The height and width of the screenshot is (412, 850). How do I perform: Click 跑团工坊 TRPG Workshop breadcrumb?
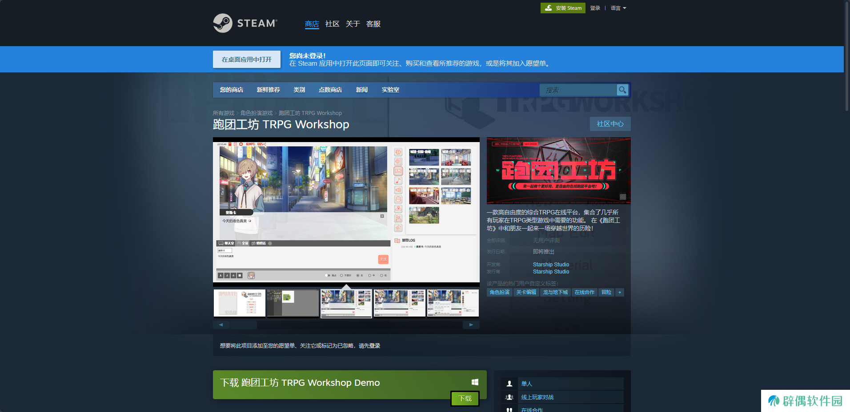[x=310, y=113]
